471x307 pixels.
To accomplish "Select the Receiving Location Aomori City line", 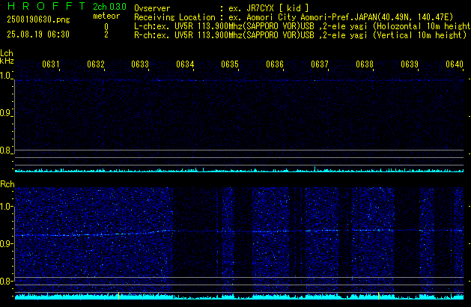I will (x=294, y=17).
